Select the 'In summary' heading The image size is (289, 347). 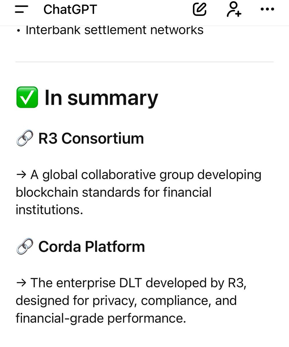101,98
